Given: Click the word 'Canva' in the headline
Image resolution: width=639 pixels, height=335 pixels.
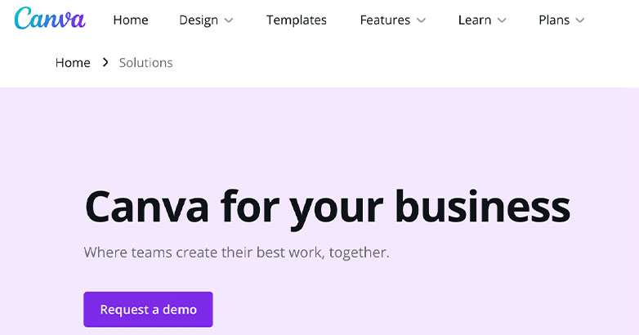Looking at the screenshot, I should click(147, 207).
